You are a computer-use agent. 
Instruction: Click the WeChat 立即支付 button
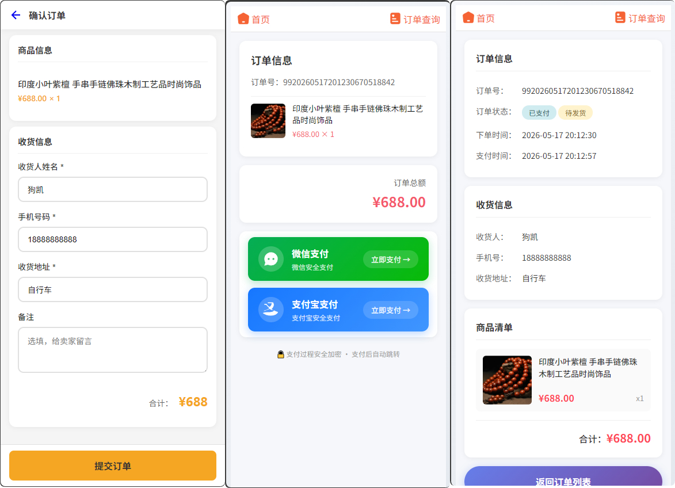391,260
